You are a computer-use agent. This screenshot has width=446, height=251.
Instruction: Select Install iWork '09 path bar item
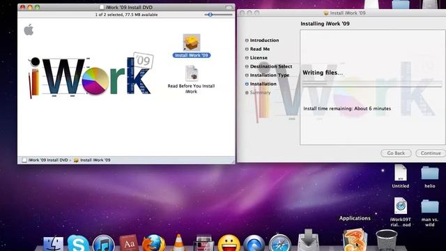[x=92, y=160]
